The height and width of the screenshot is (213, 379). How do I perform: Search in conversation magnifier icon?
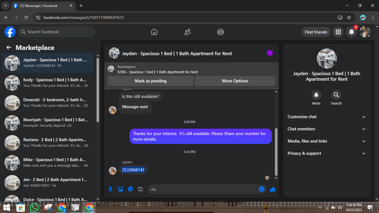click(x=336, y=95)
